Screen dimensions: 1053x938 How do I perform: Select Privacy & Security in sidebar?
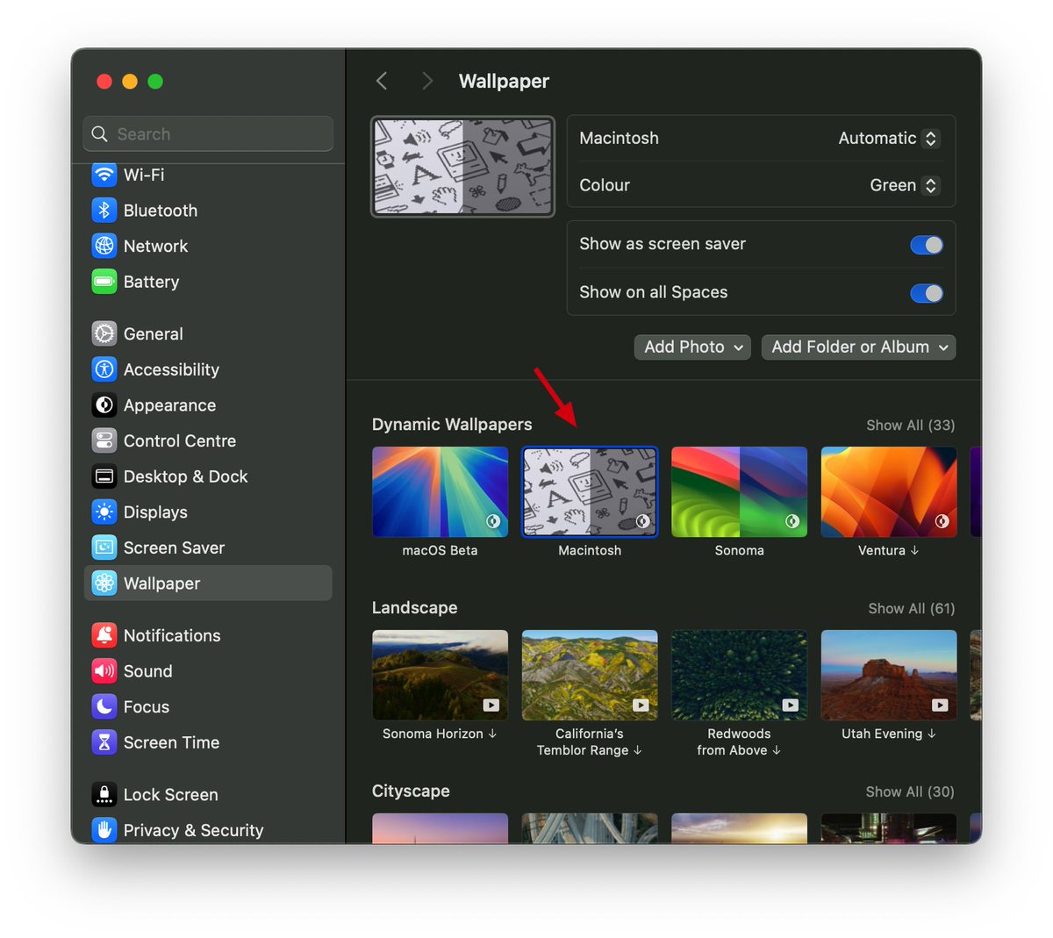[208, 830]
